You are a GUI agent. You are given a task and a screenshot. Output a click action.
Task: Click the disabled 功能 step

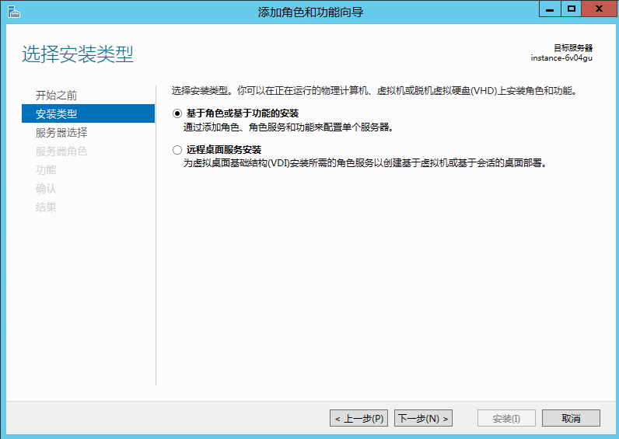(x=46, y=169)
